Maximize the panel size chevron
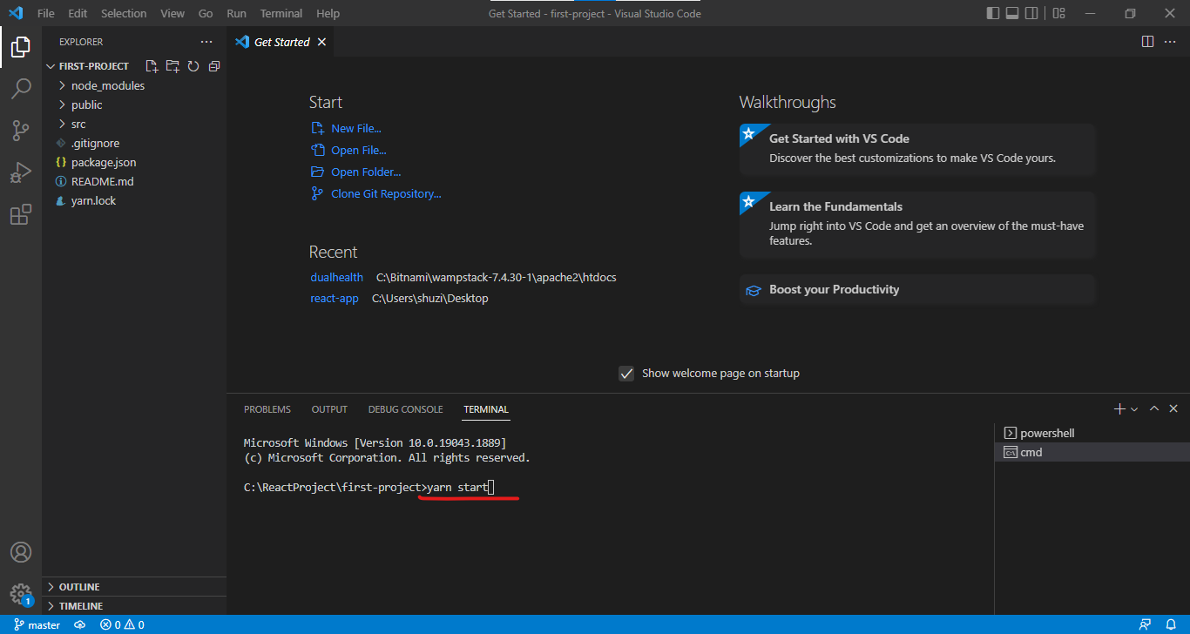This screenshot has width=1190, height=634. pyautogui.click(x=1154, y=408)
